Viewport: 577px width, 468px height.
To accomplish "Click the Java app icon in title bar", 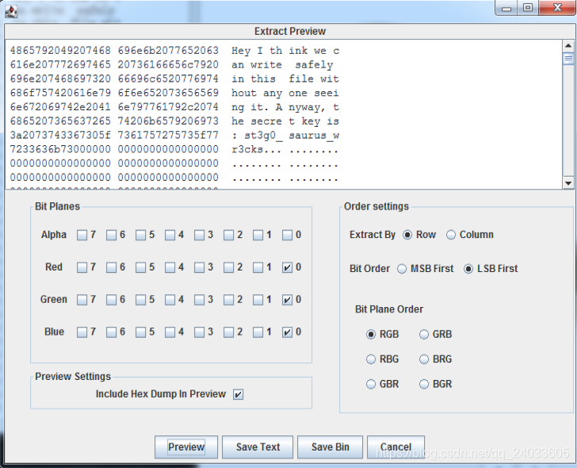I will pos(11,11).
